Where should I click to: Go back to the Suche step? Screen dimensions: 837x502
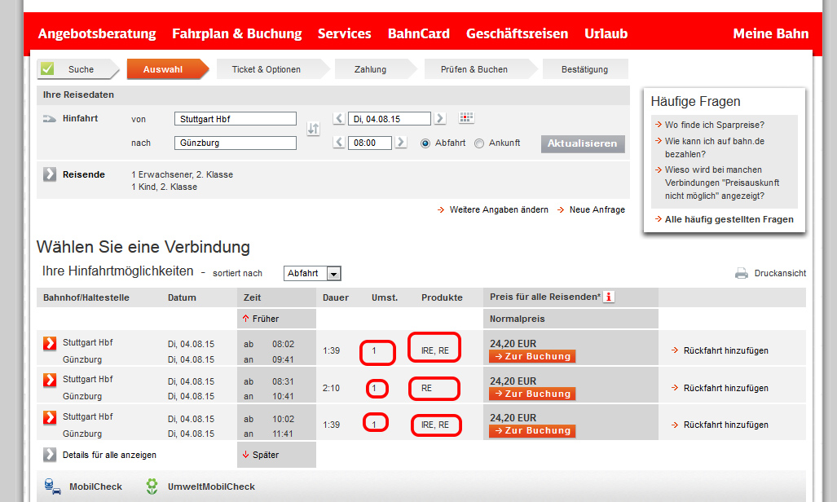tap(78, 69)
